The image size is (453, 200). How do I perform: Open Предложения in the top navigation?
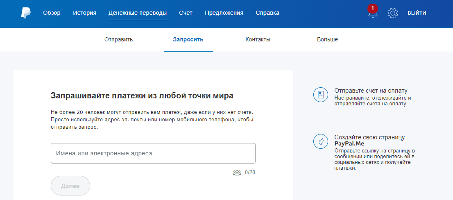[224, 13]
